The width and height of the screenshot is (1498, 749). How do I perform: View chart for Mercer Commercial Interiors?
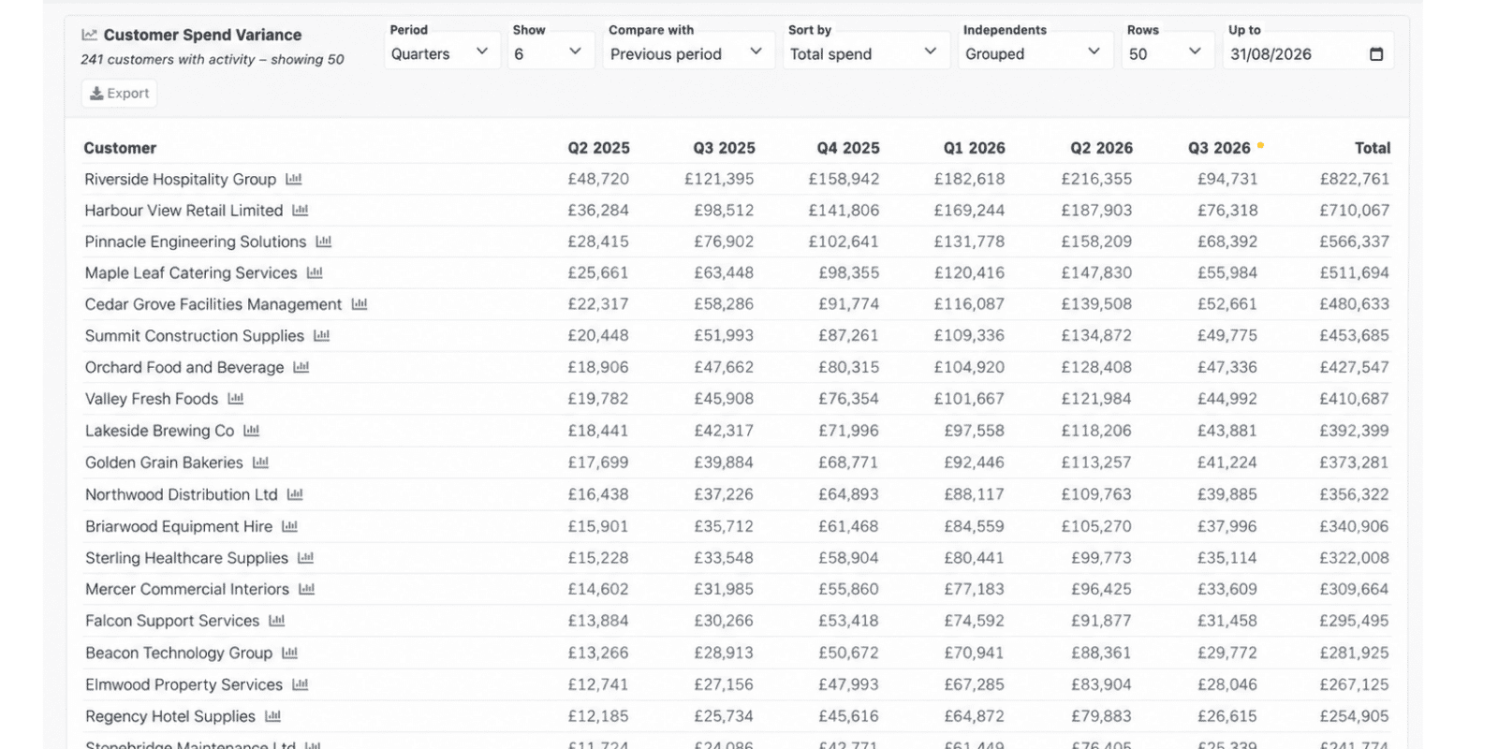click(x=307, y=589)
